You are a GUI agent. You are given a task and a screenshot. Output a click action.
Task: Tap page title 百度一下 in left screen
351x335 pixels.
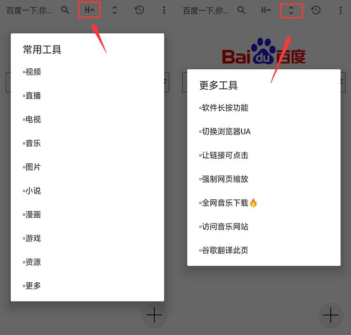click(x=29, y=10)
